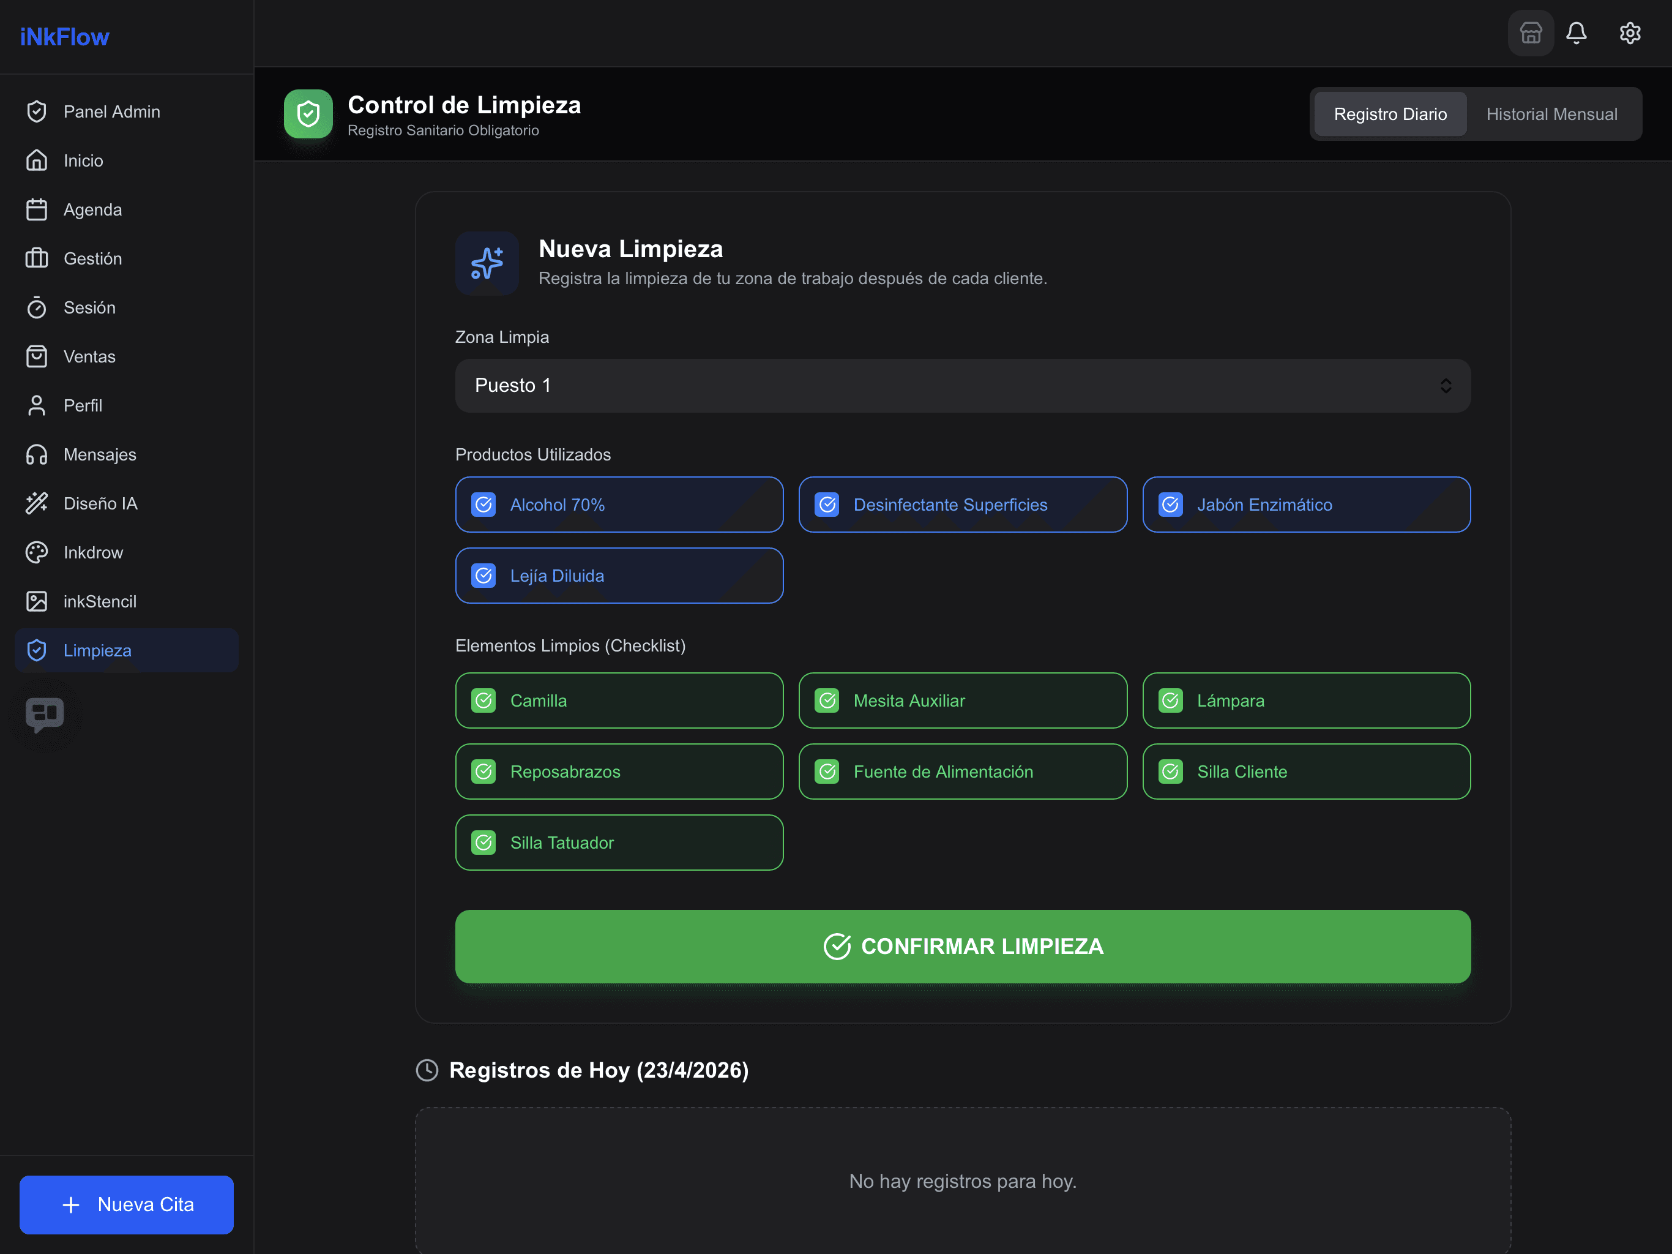Open the store icon in top bar
This screenshot has width=1672, height=1254.
pyautogui.click(x=1530, y=33)
